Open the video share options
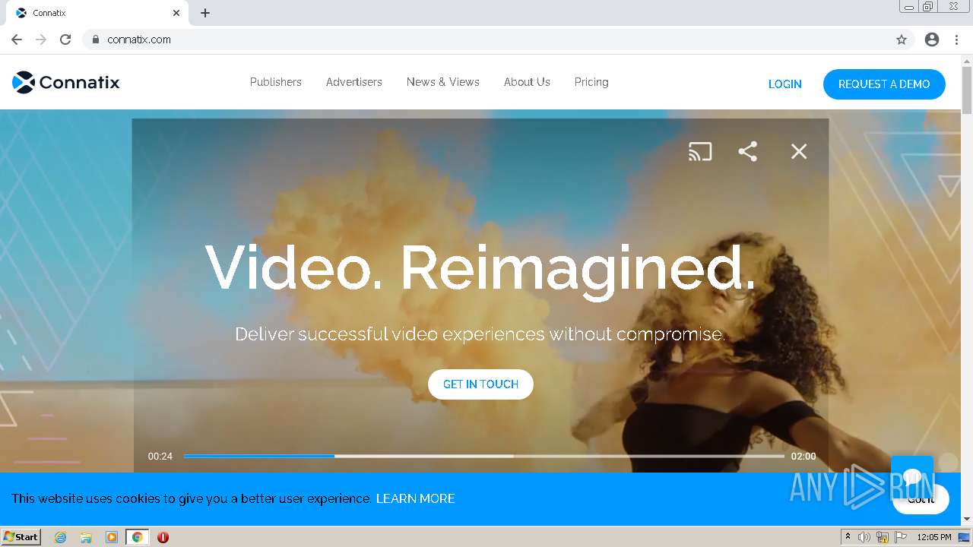Screen dimensions: 973x547 tap(748, 151)
